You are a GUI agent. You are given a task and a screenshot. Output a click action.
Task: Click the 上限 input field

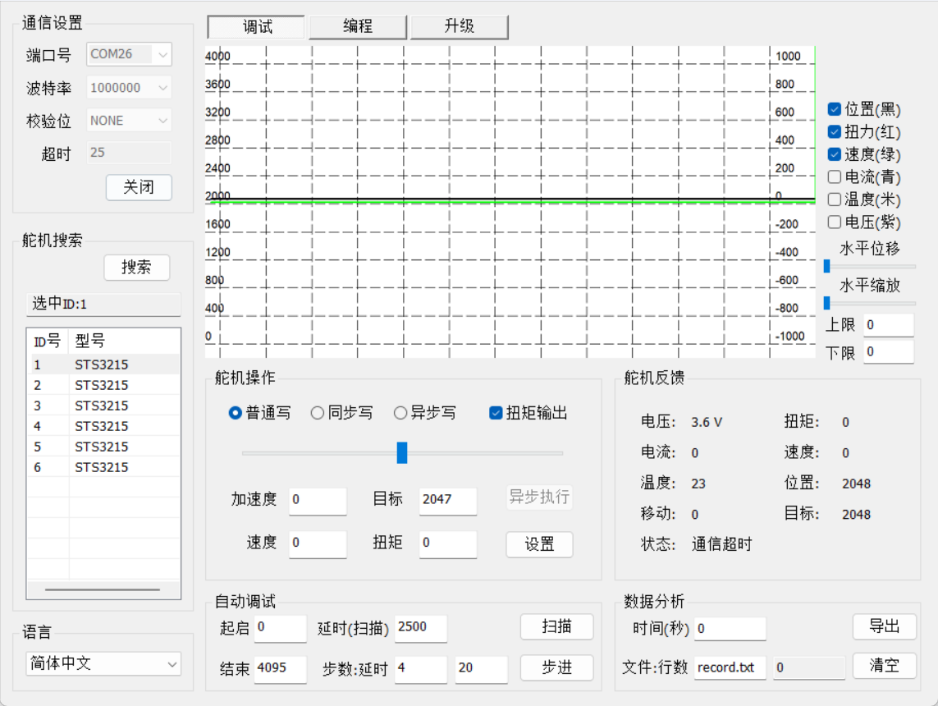888,325
